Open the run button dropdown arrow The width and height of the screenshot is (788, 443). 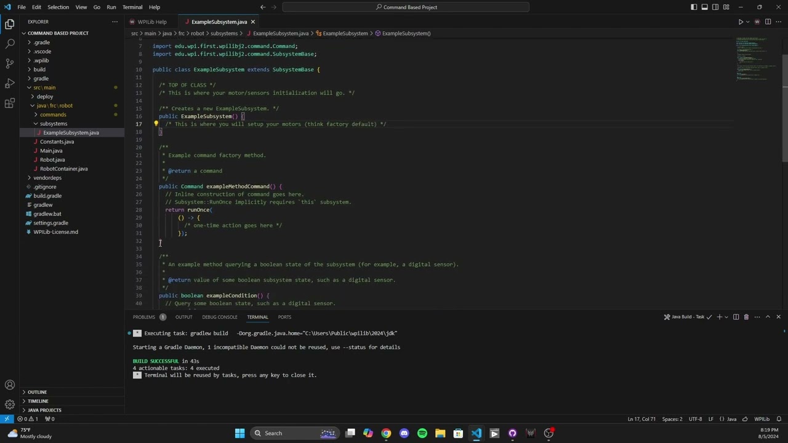(748, 22)
